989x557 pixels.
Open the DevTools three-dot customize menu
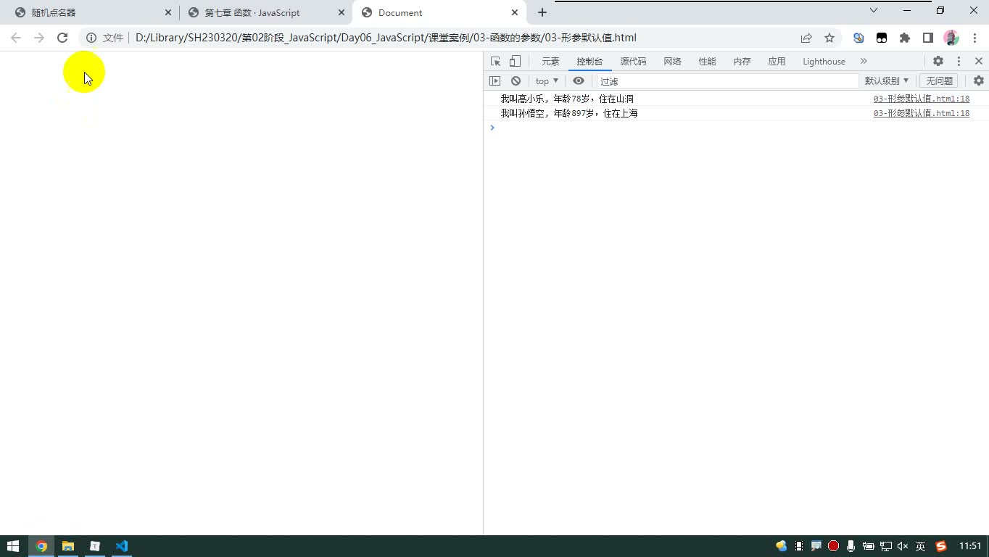(x=959, y=62)
